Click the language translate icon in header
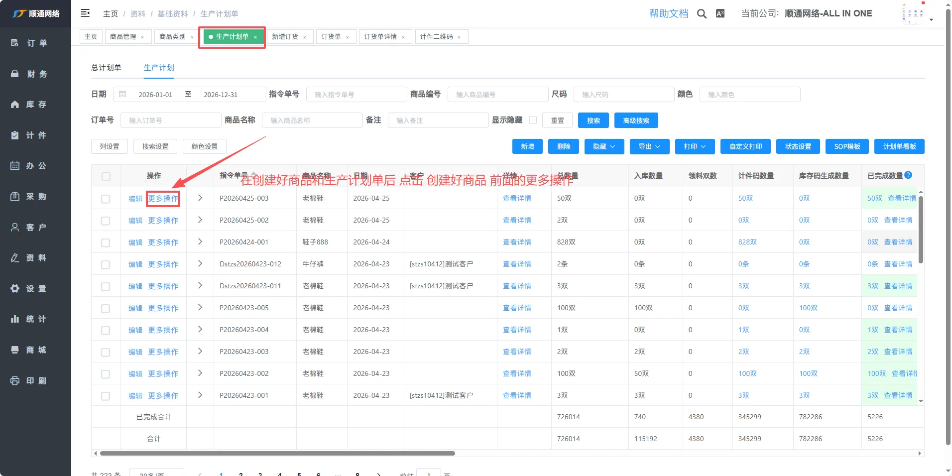 coord(720,14)
